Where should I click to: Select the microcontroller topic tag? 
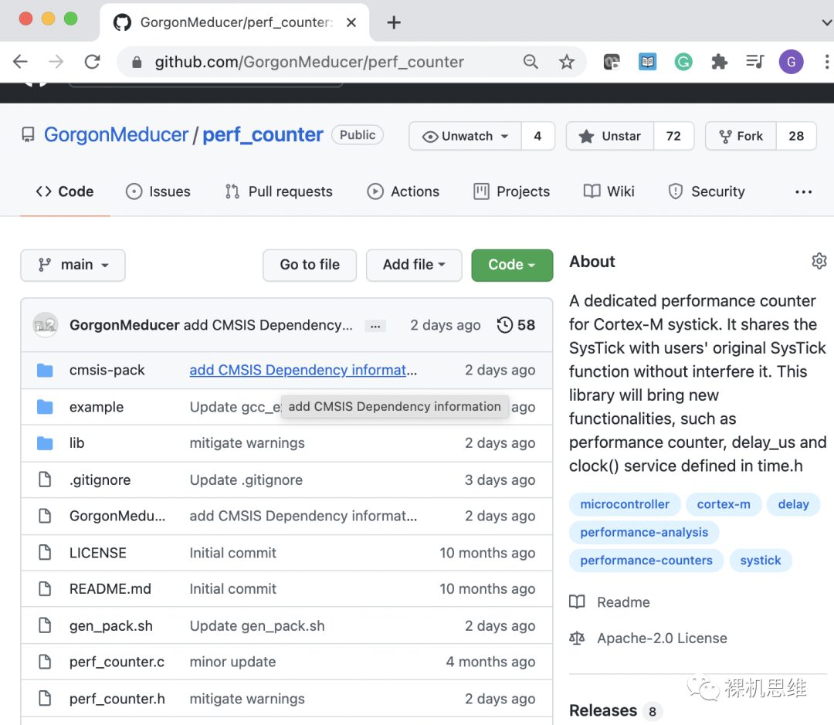point(625,504)
